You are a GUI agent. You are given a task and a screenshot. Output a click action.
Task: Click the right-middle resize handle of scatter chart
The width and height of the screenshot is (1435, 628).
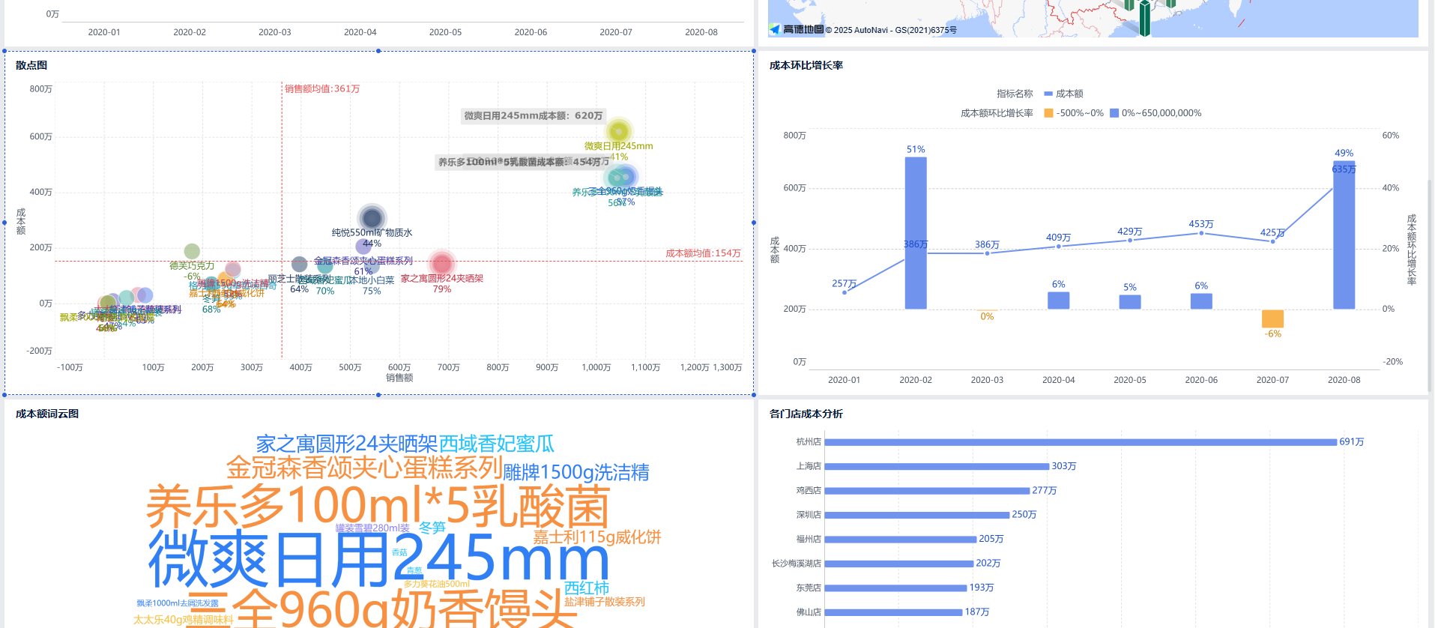754,223
